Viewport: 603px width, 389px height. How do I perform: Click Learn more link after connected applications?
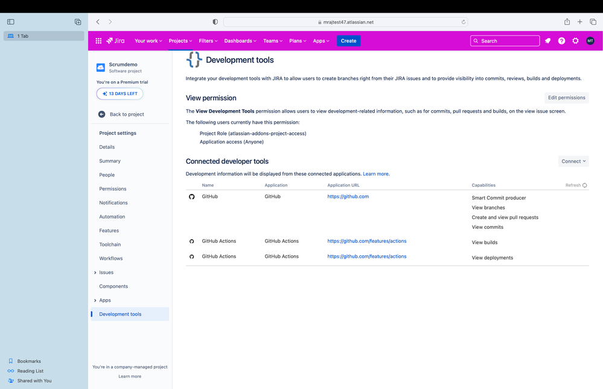(375, 174)
